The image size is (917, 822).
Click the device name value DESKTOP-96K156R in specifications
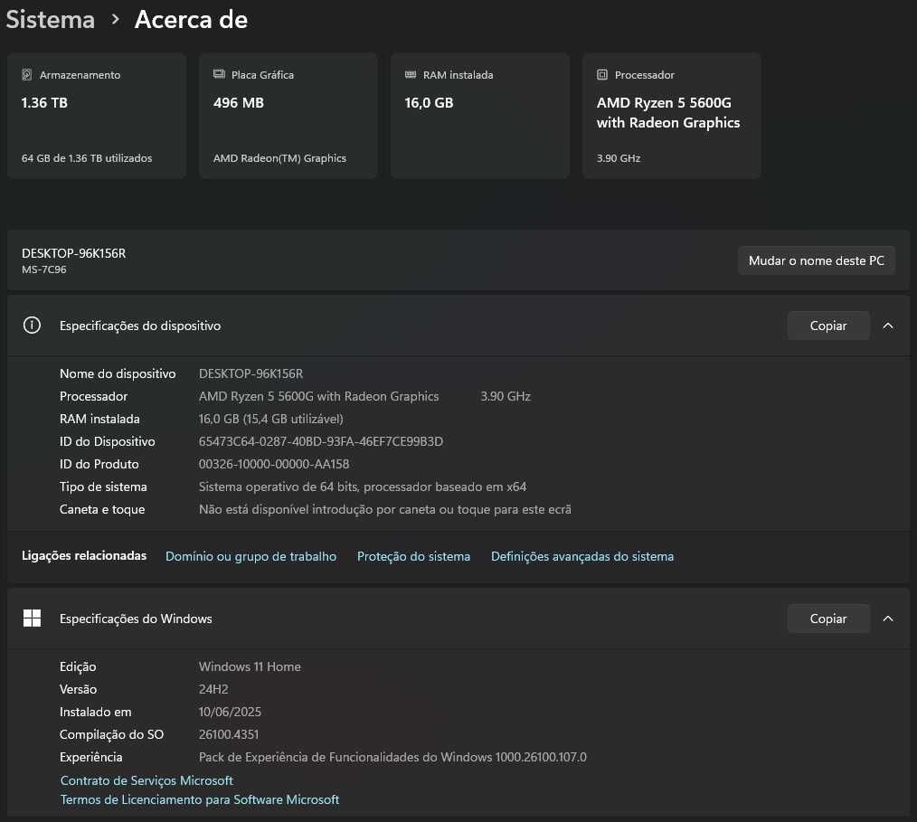251,373
